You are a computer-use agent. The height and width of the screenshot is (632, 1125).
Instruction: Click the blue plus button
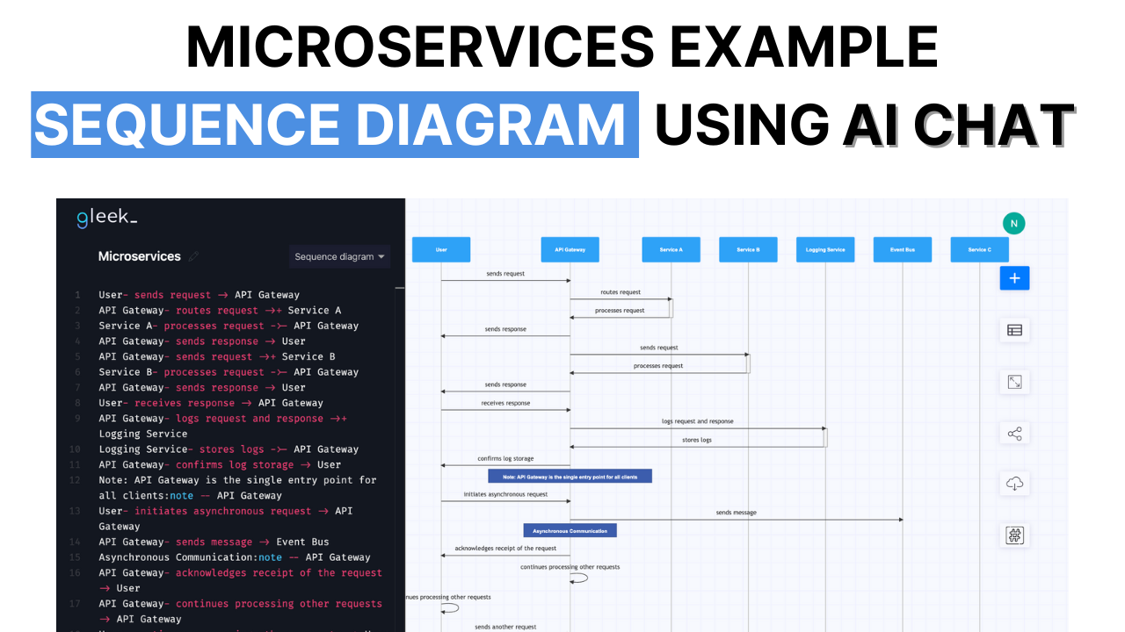[1014, 278]
